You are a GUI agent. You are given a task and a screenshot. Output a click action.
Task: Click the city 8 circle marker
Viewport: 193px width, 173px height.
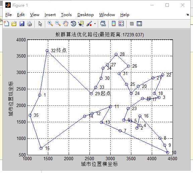160,138
